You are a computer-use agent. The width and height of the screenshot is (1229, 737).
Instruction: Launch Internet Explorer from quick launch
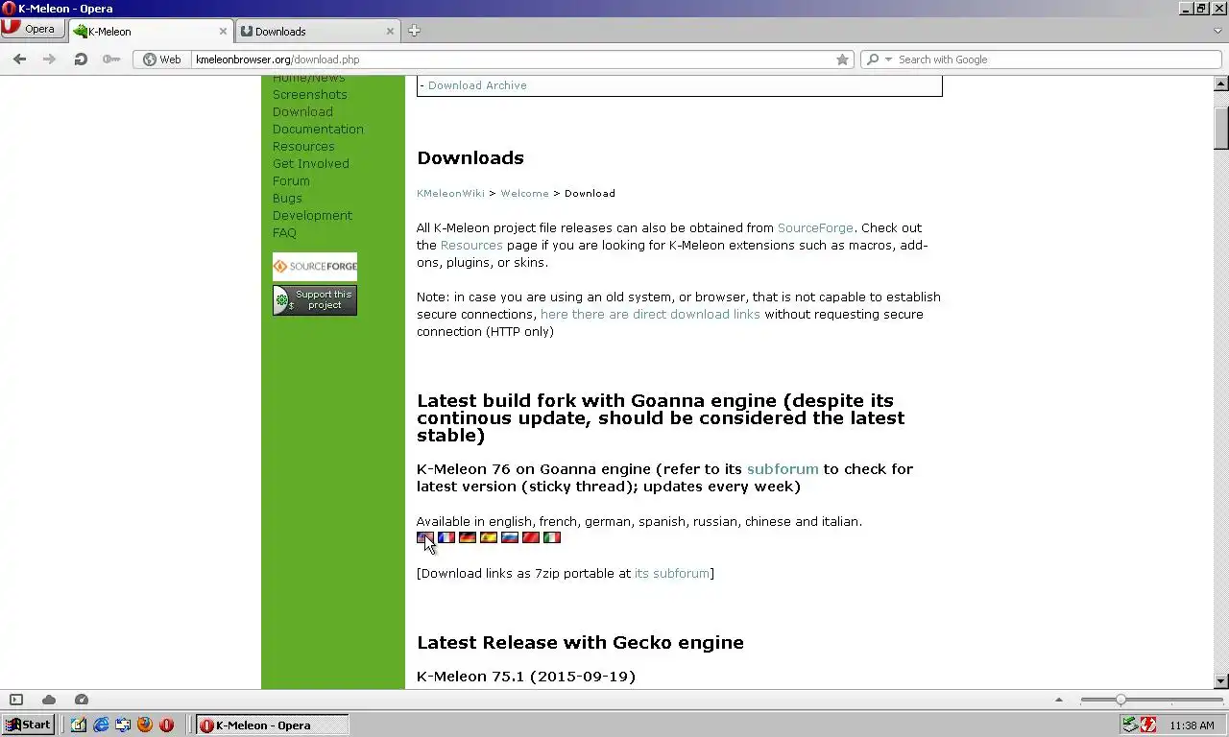click(101, 725)
